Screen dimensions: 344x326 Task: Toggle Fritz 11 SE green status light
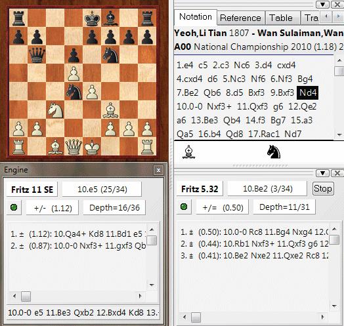click(x=14, y=207)
